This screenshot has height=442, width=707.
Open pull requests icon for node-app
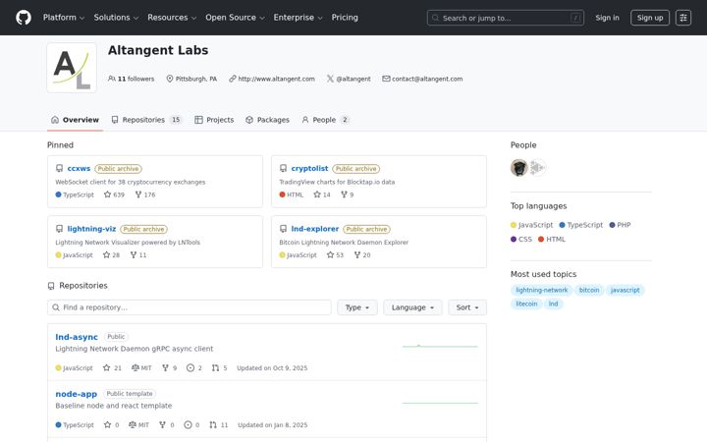coord(213,425)
